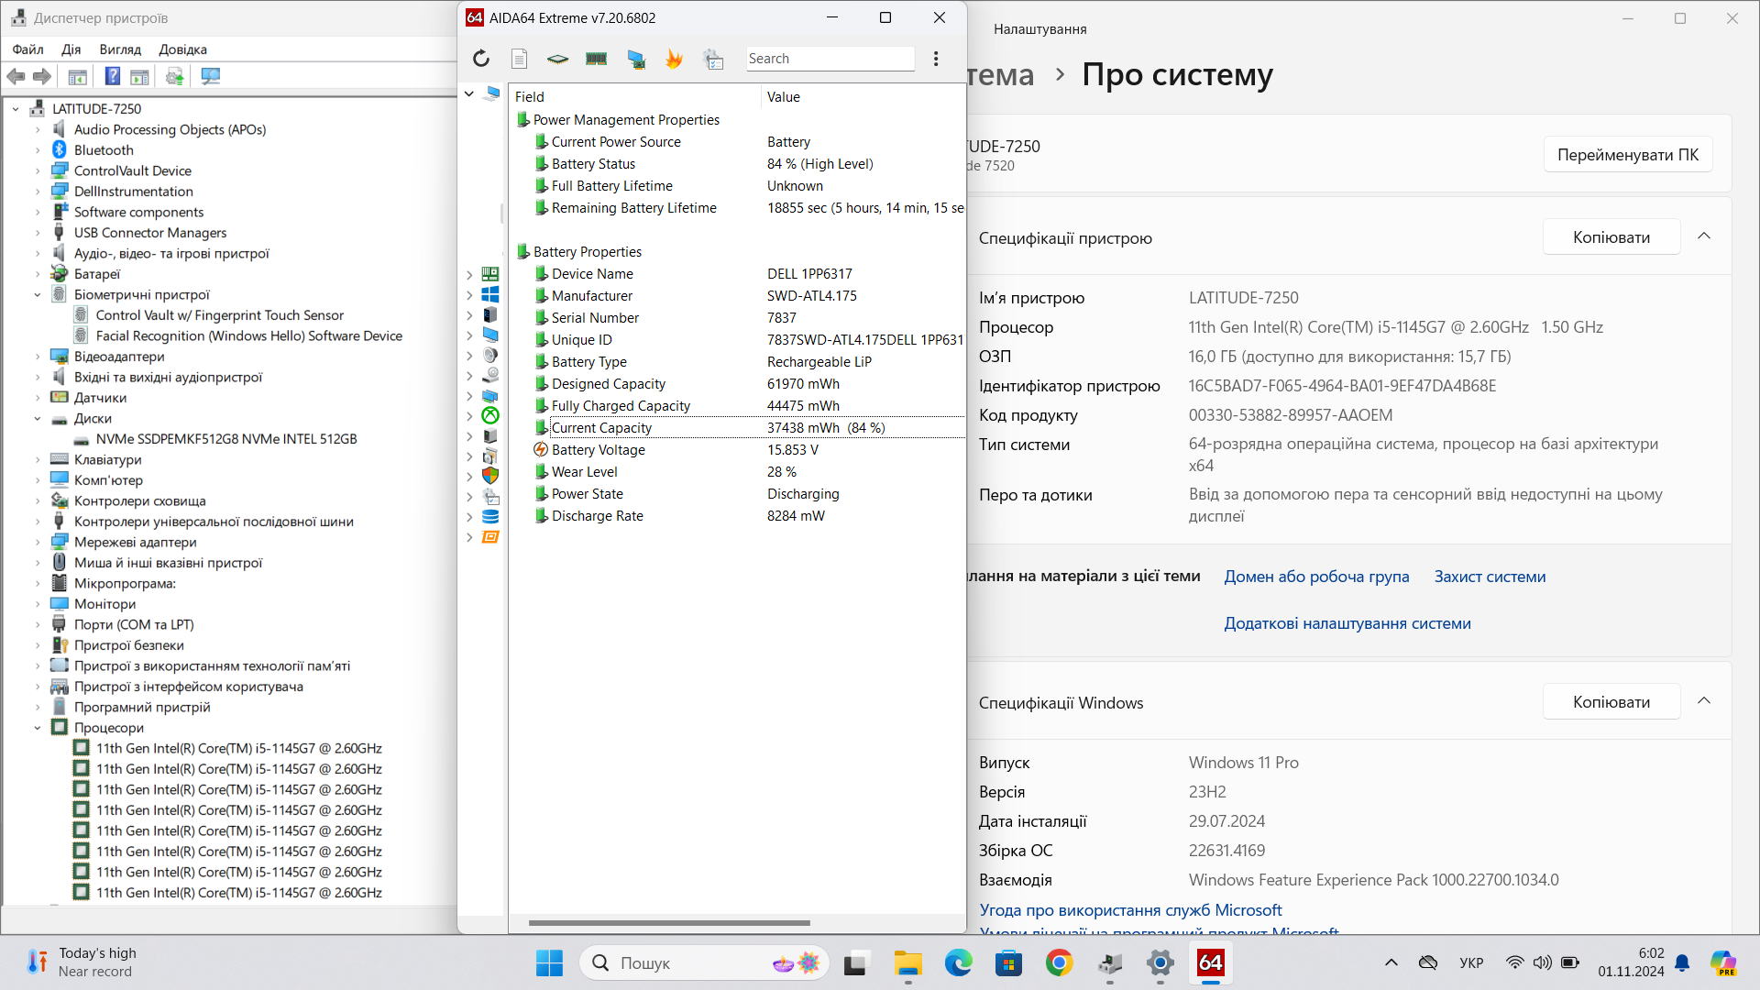Launch the flame stability test icon
Viewport: 1760px width, 990px height.
pyautogui.click(x=674, y=59)
